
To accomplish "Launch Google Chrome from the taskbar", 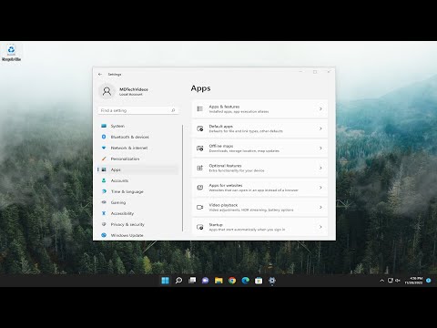I will point(232,281).
